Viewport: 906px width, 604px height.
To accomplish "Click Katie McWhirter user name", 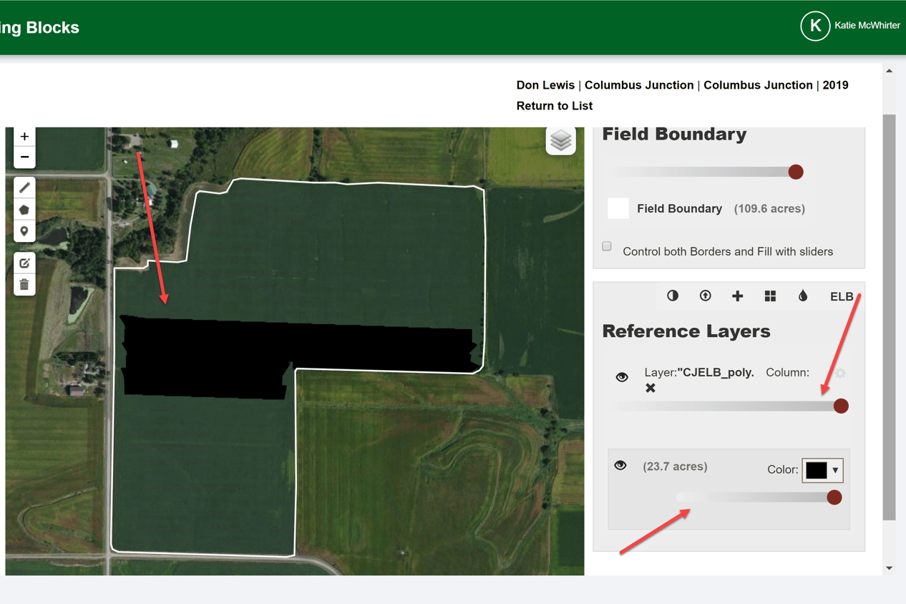I will 867,26.
